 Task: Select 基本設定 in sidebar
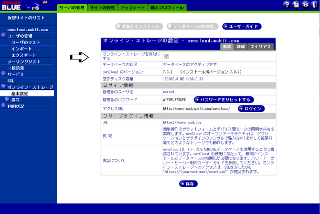[x=19, y=94]
